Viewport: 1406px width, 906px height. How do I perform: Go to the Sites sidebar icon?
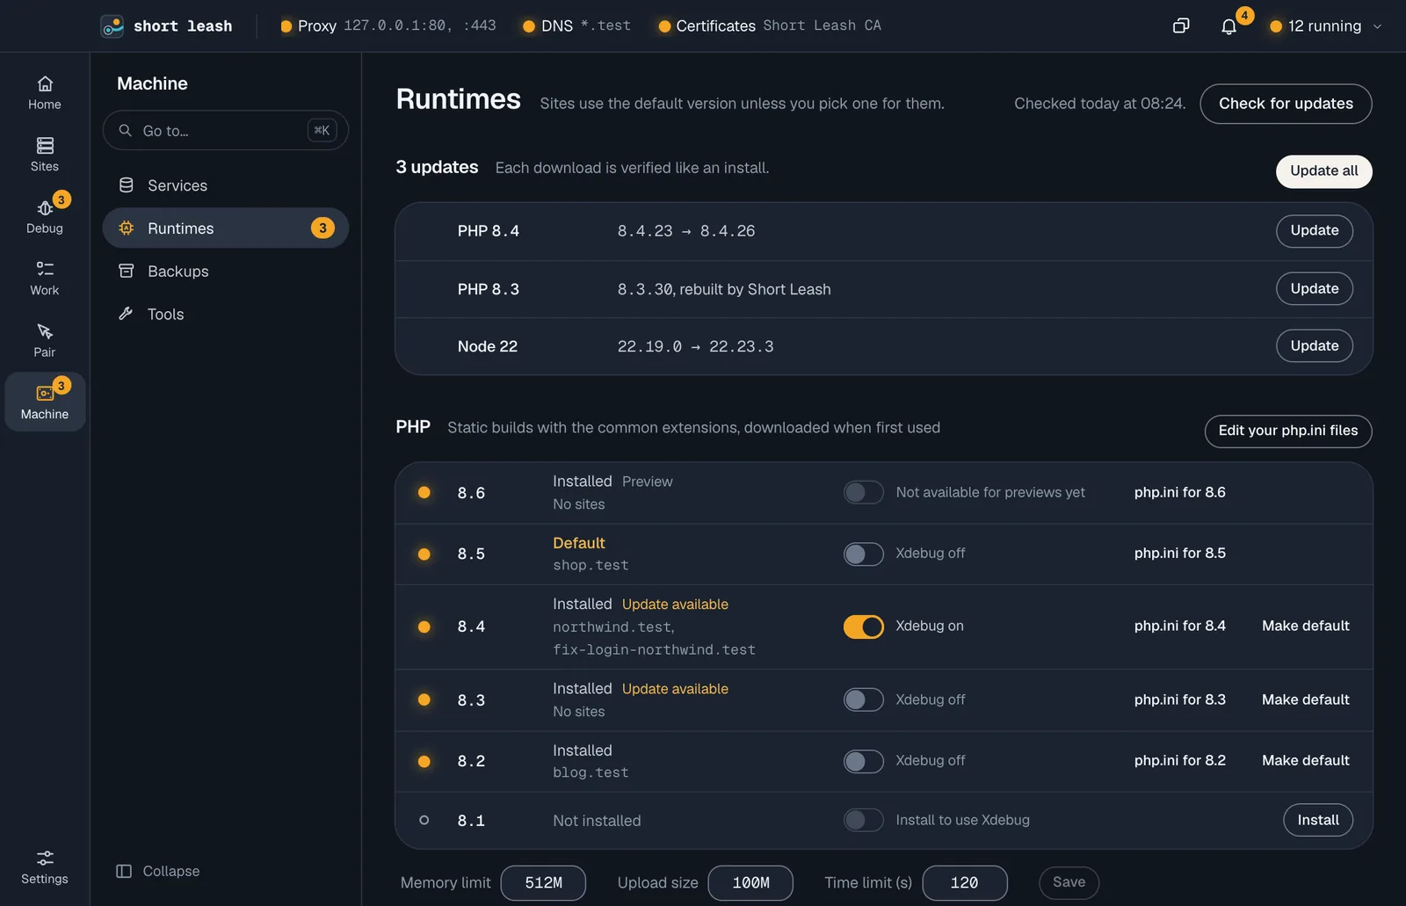pyautogui.click(x=45, y=155)
